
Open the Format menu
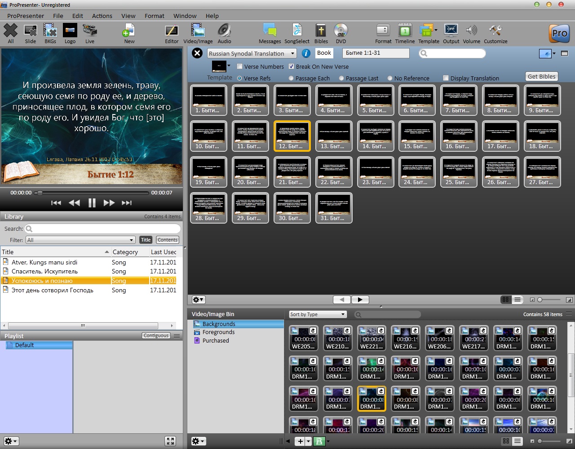click(x=154, y=16)
